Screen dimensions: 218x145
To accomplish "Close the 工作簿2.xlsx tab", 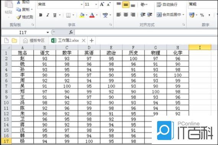I will [84, 40].
